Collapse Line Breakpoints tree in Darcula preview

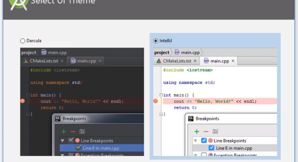62,141
